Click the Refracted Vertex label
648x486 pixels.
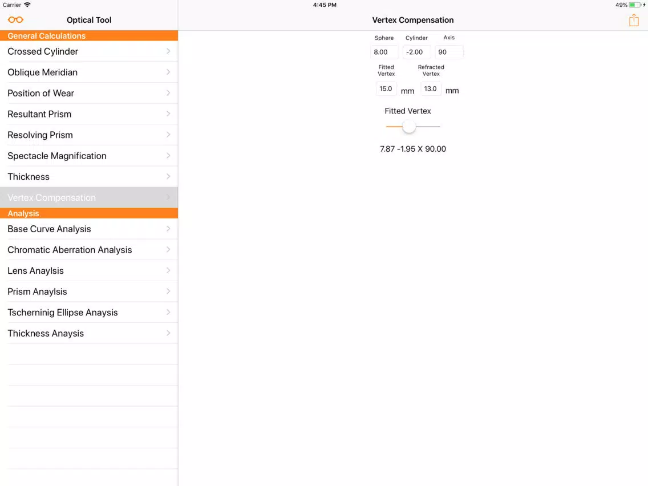coord(431,70)
